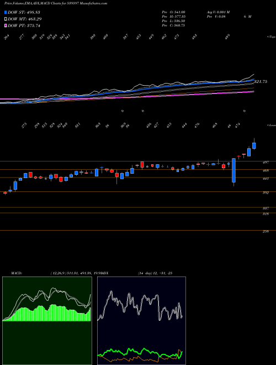This screenshot has height=365, width=276.
Task: Click the green MACD histogram bars
Action: tap(46, 313)
